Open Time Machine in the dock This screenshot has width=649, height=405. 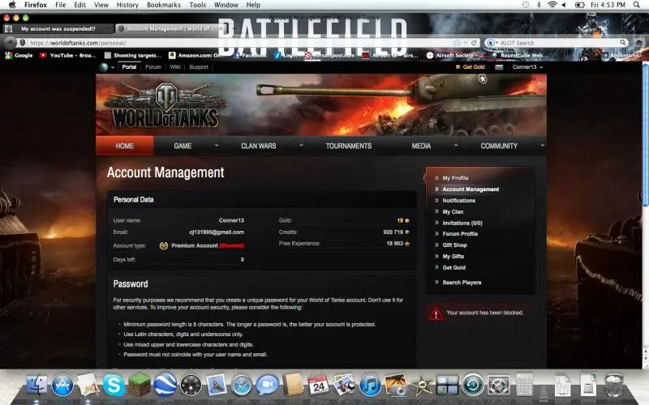[473, 385]
